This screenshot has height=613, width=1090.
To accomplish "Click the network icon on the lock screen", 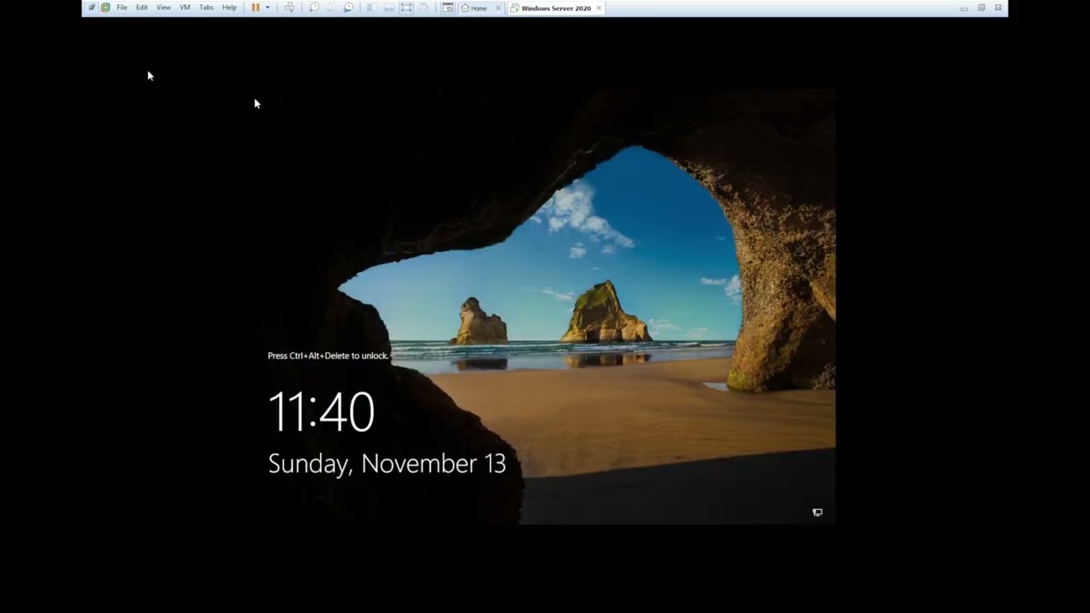I will click(817, 513).
